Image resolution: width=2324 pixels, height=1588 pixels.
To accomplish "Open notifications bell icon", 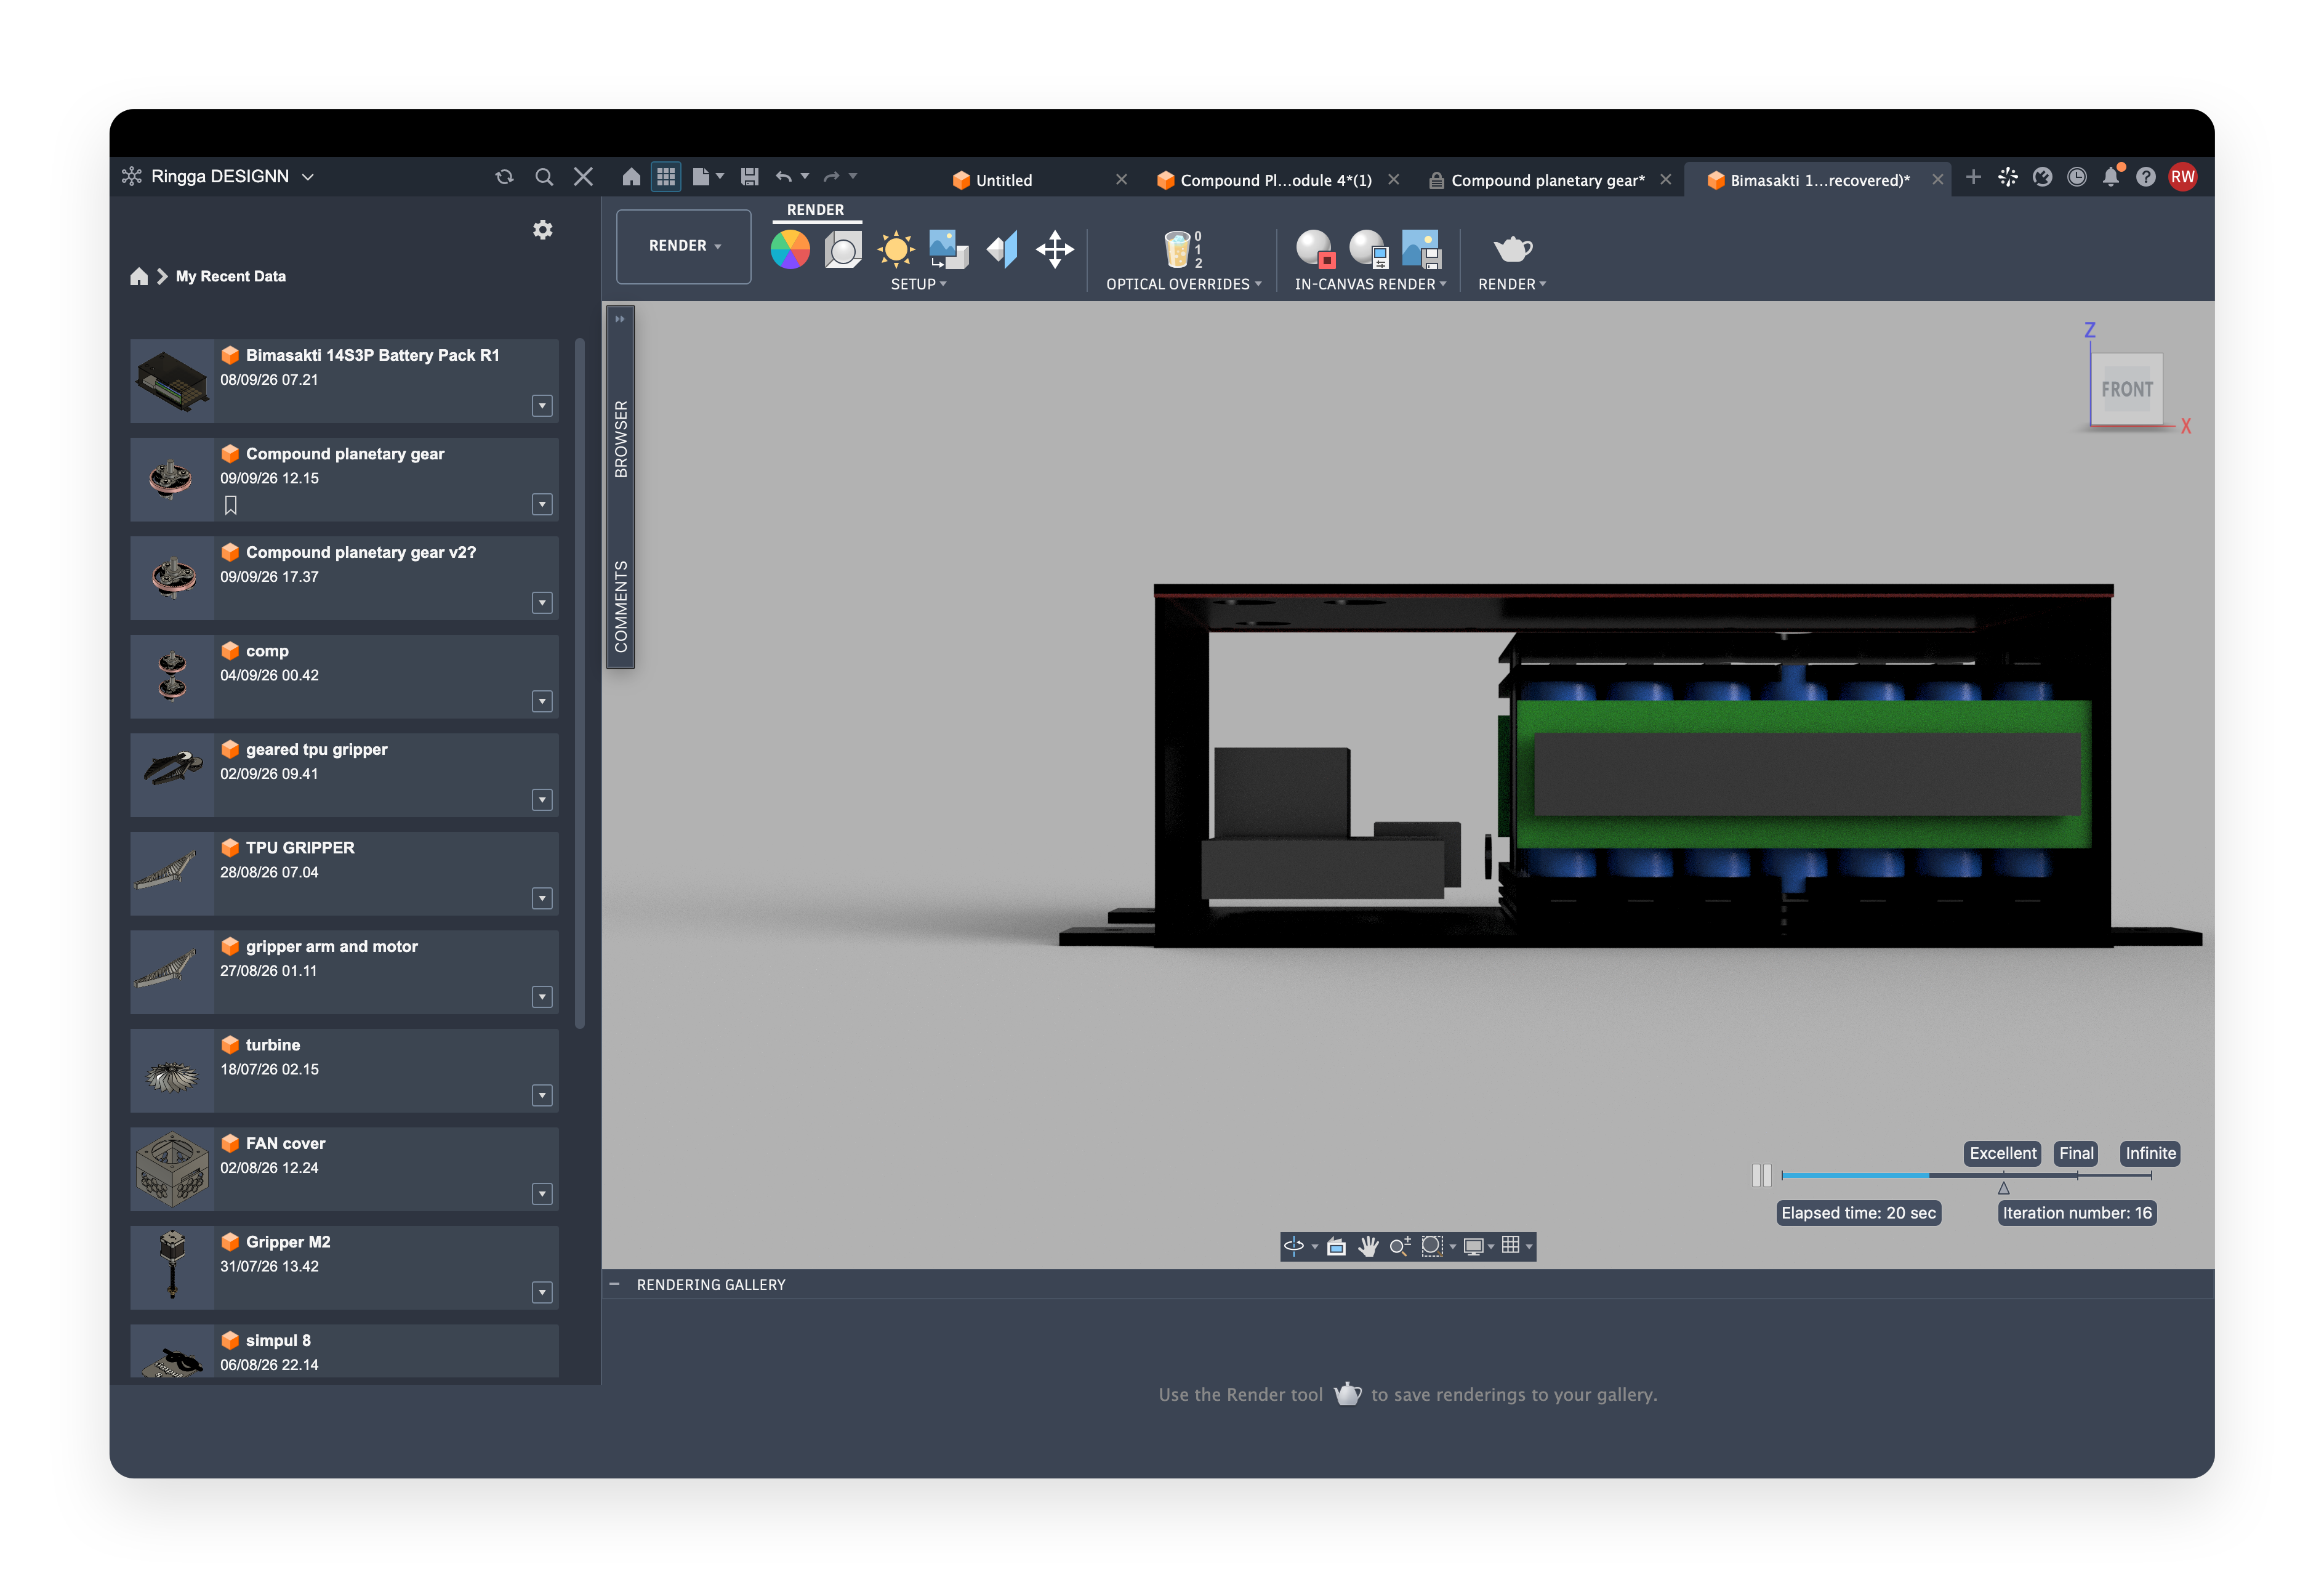I will point(2111,177).
